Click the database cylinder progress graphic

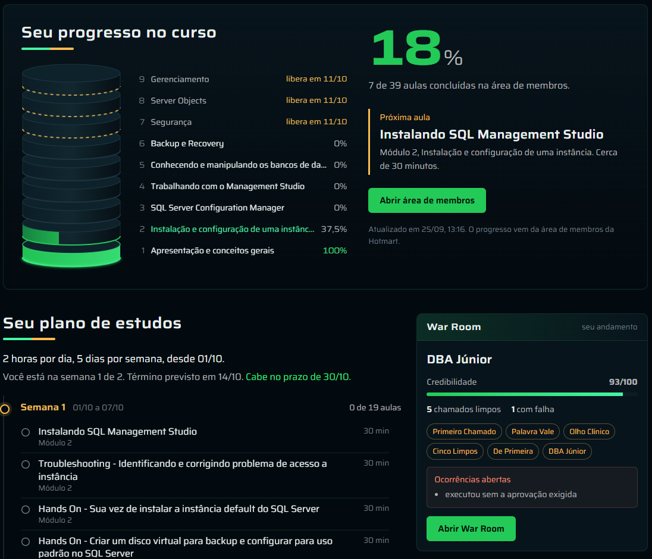[x=71, y=165]
